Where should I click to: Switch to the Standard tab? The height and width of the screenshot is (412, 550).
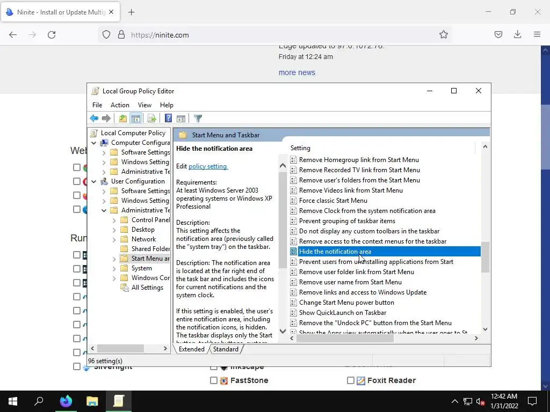pyautogui.click(x=226, y=349)
